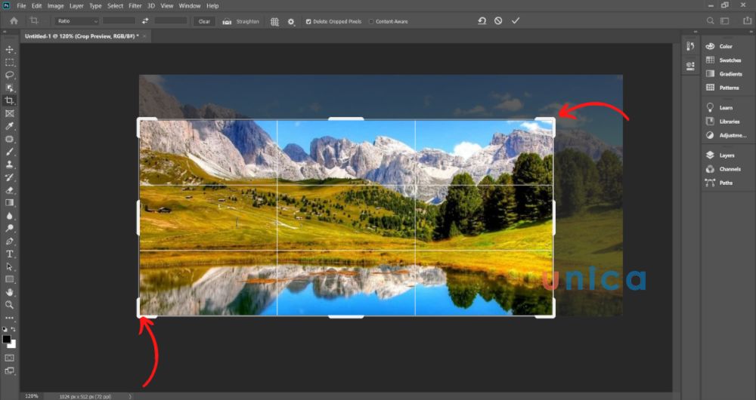Select the Move tool

tap(9, 50)
